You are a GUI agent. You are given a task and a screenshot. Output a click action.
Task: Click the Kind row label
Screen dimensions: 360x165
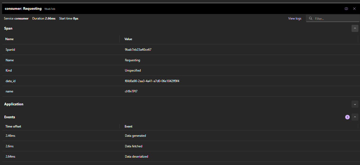pyautogui.click(x=9, y=70)
